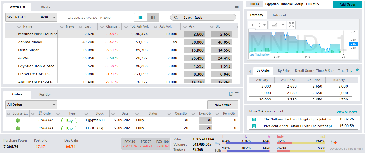Export orders to Excel file
The image size is (365, 153).
pos(231,94)
